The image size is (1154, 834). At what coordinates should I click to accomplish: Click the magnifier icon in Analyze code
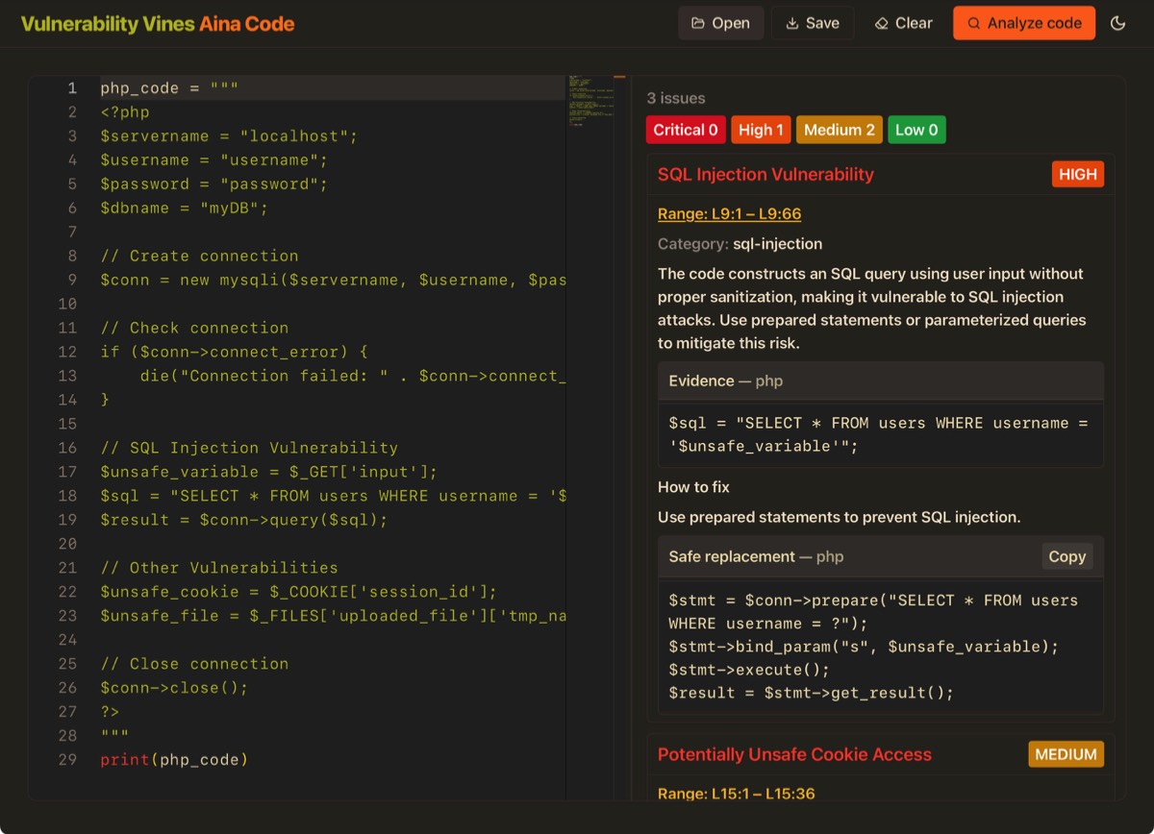pos(973,23)
